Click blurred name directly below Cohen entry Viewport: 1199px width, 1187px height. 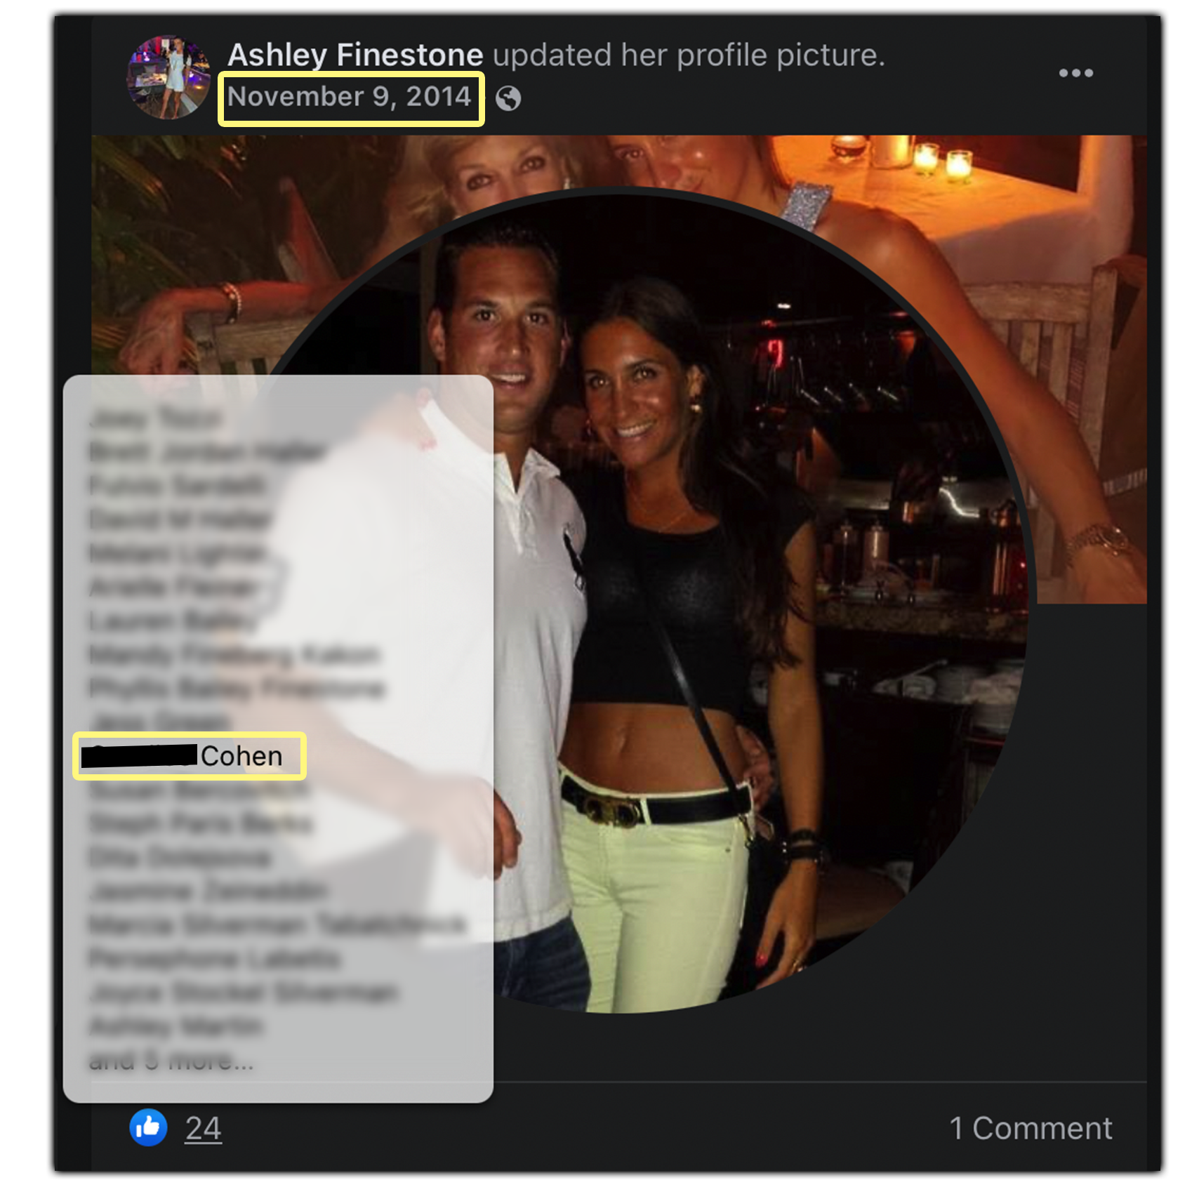(x=199, y=790)
